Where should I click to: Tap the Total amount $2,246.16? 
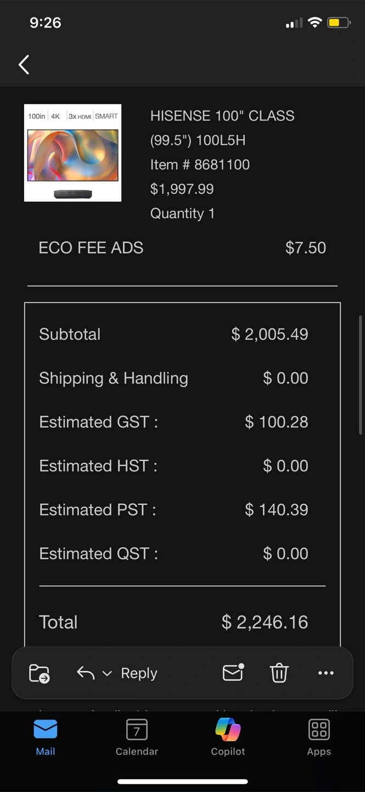click(x=265, y=622)
